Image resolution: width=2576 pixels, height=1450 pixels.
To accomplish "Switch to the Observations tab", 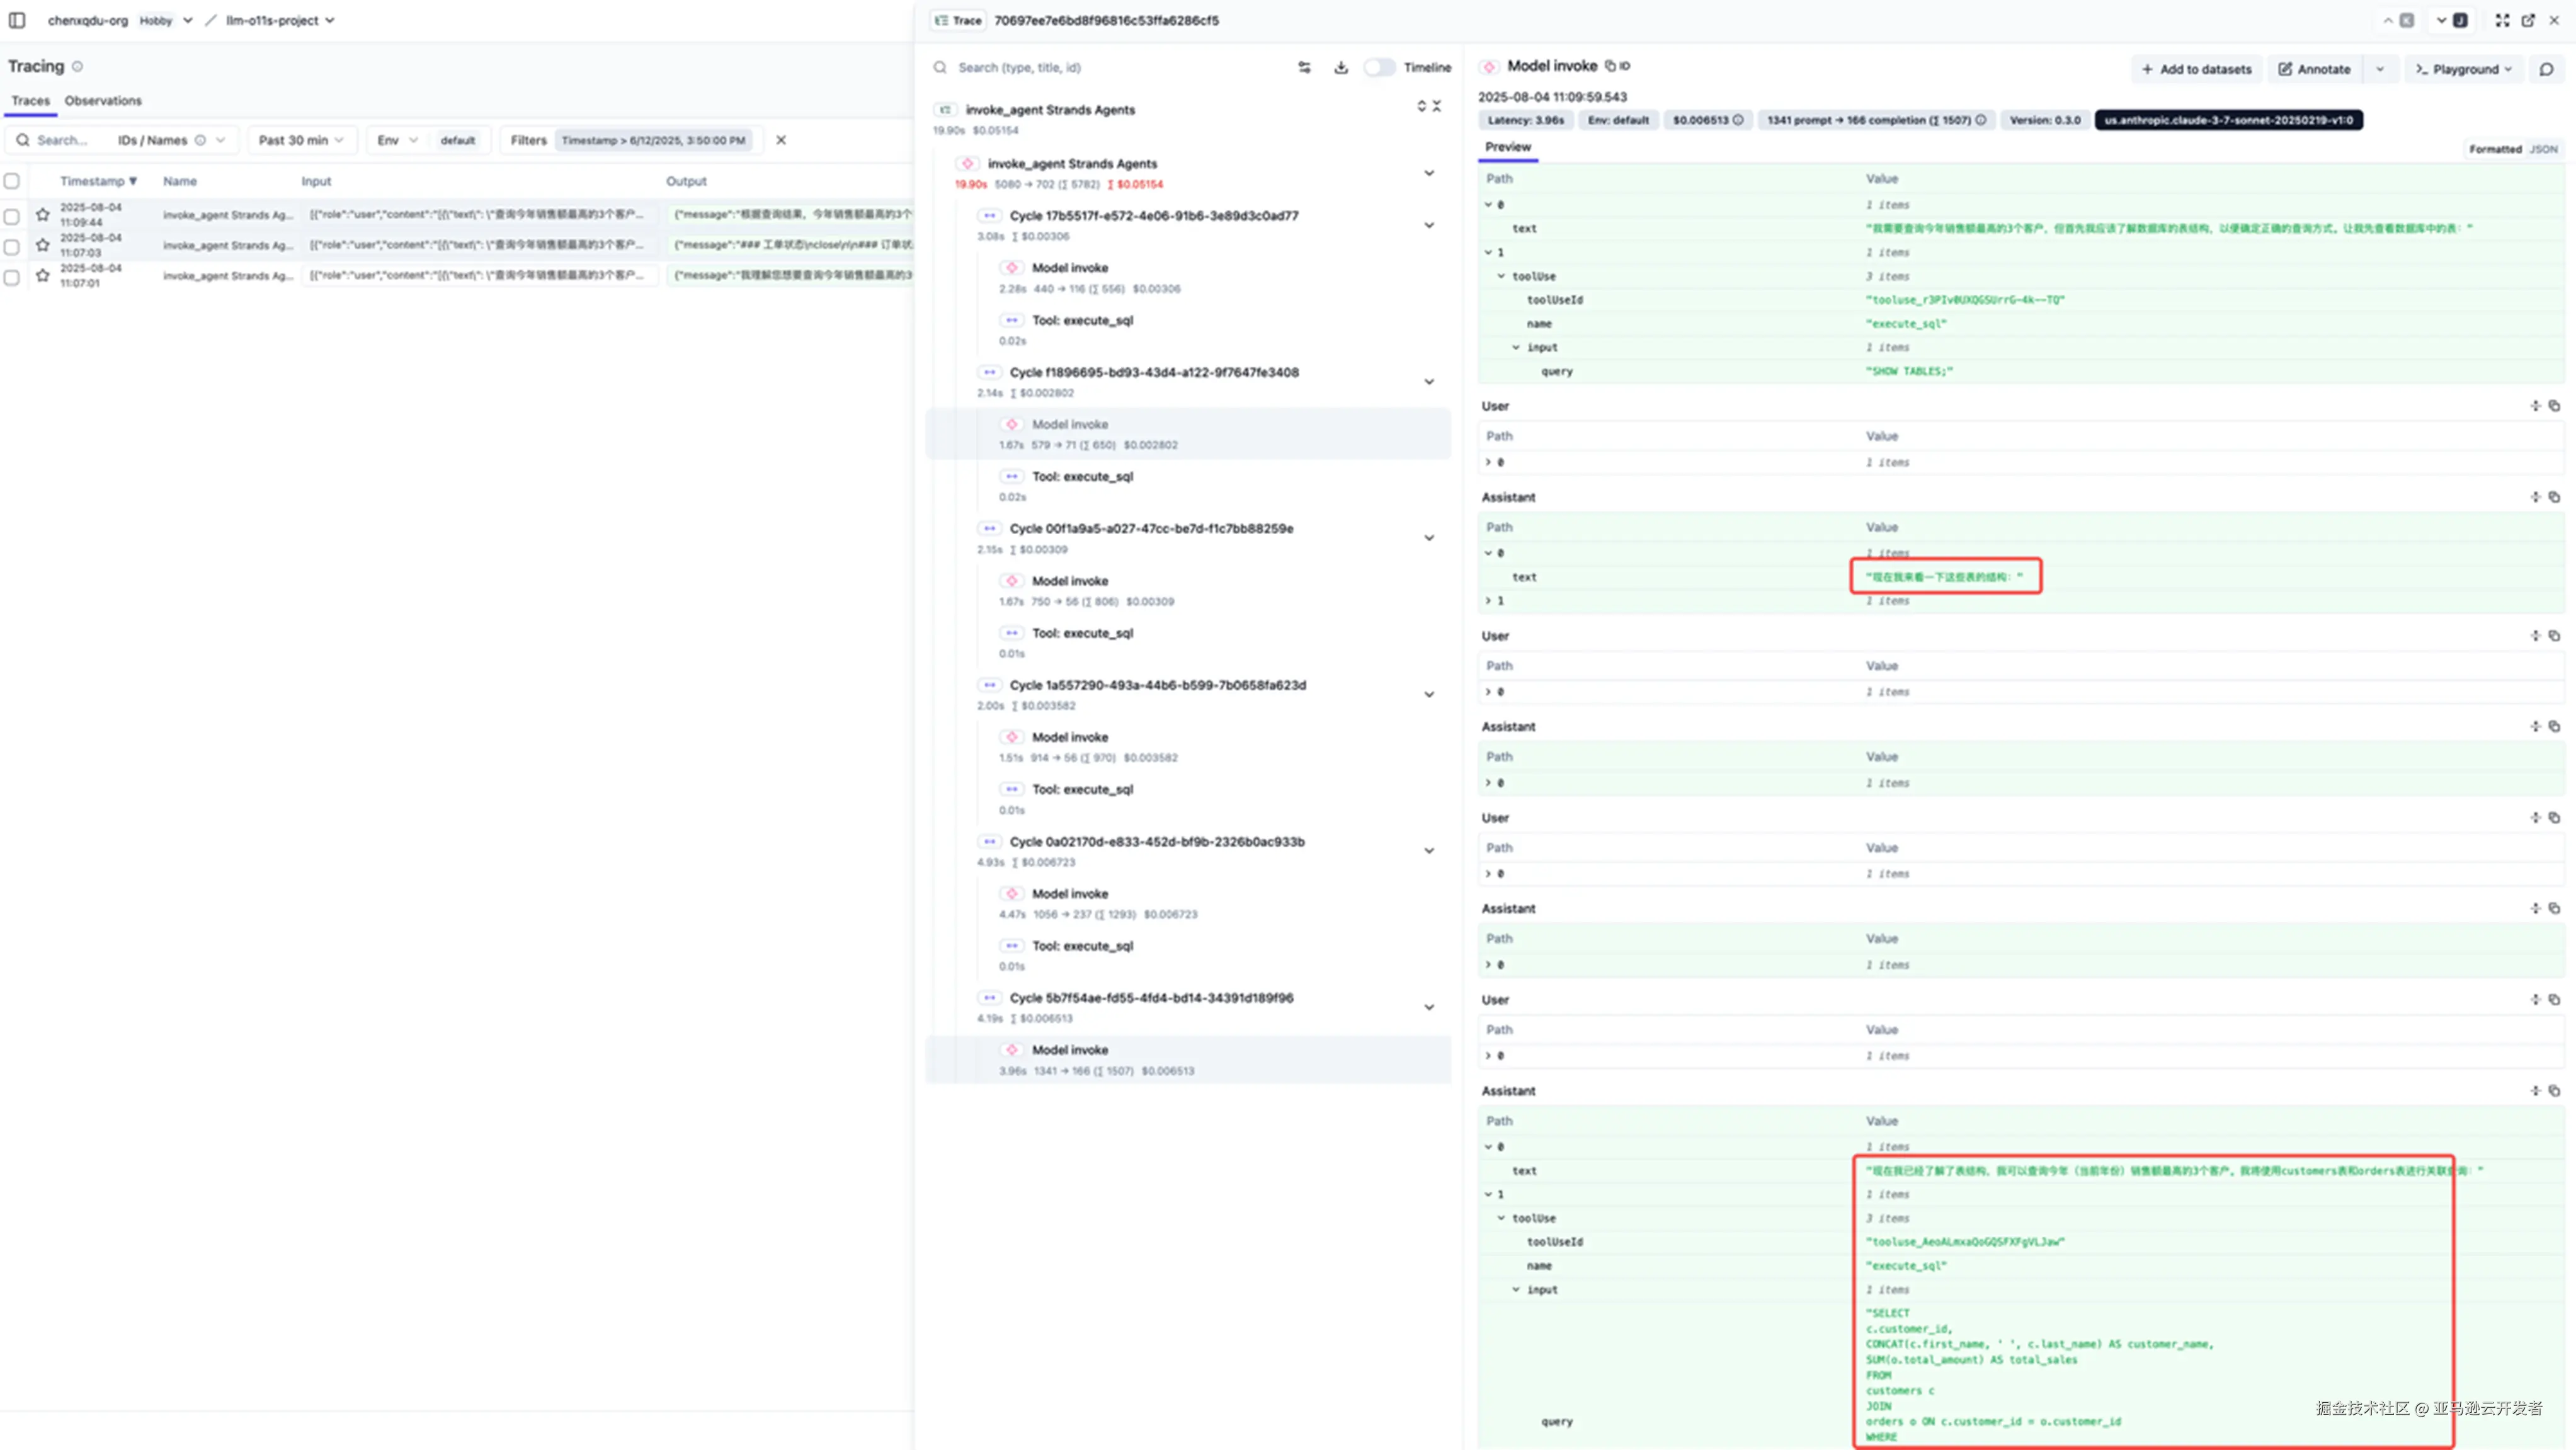I will point(103,101).
